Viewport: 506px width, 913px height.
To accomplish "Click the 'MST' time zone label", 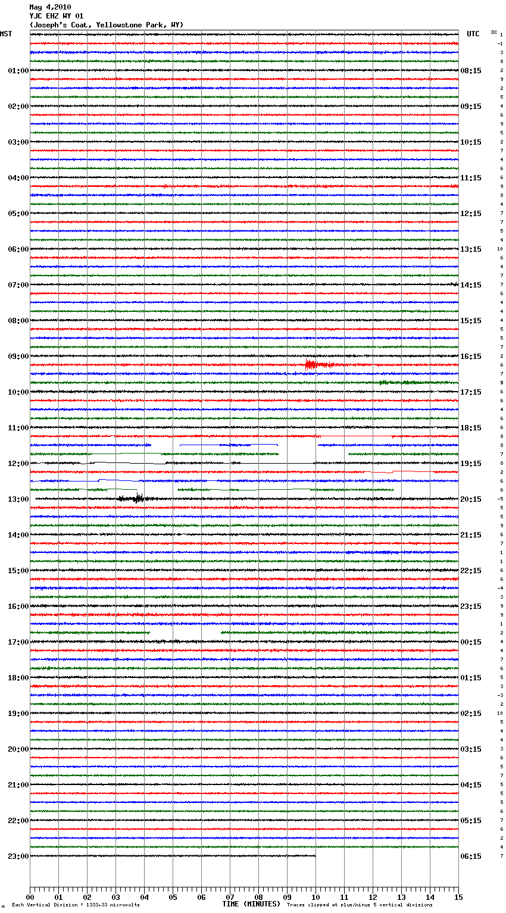I will click(6, 34).
